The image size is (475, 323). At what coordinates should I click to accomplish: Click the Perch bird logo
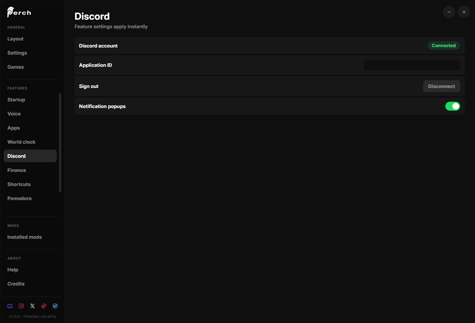[x=19, y=12]
